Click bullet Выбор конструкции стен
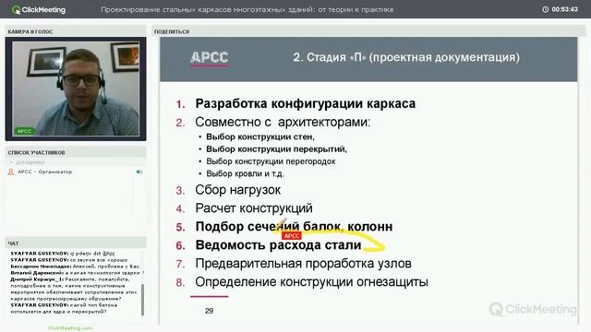The width and height of the screenshot is (591, 332). [x=260, y=136]
